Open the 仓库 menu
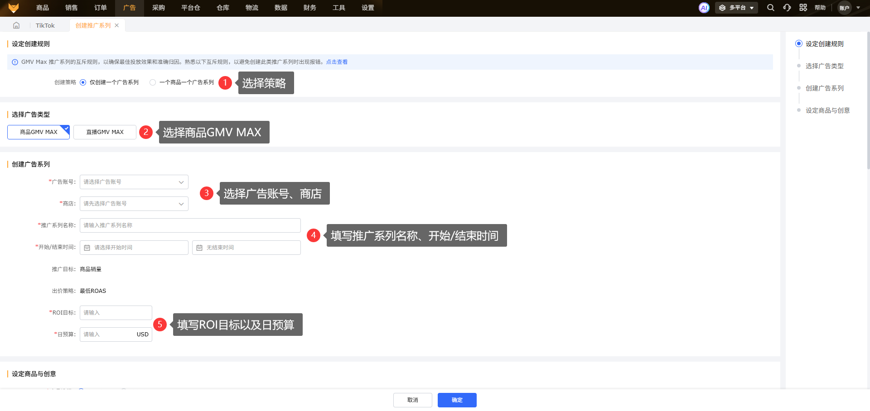870x411 pixels. pyautogui.click(x=223, y=8)
